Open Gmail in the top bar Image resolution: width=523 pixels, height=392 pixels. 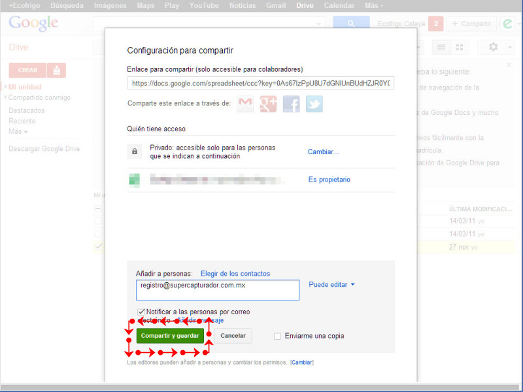click(x=276, y=6)
